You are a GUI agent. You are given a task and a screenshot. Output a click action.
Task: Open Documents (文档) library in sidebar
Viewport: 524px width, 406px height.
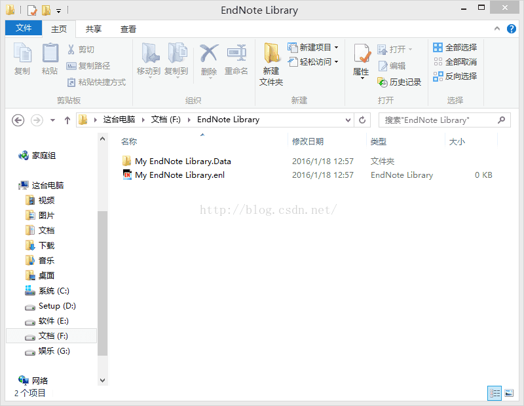tap(40, 230)
